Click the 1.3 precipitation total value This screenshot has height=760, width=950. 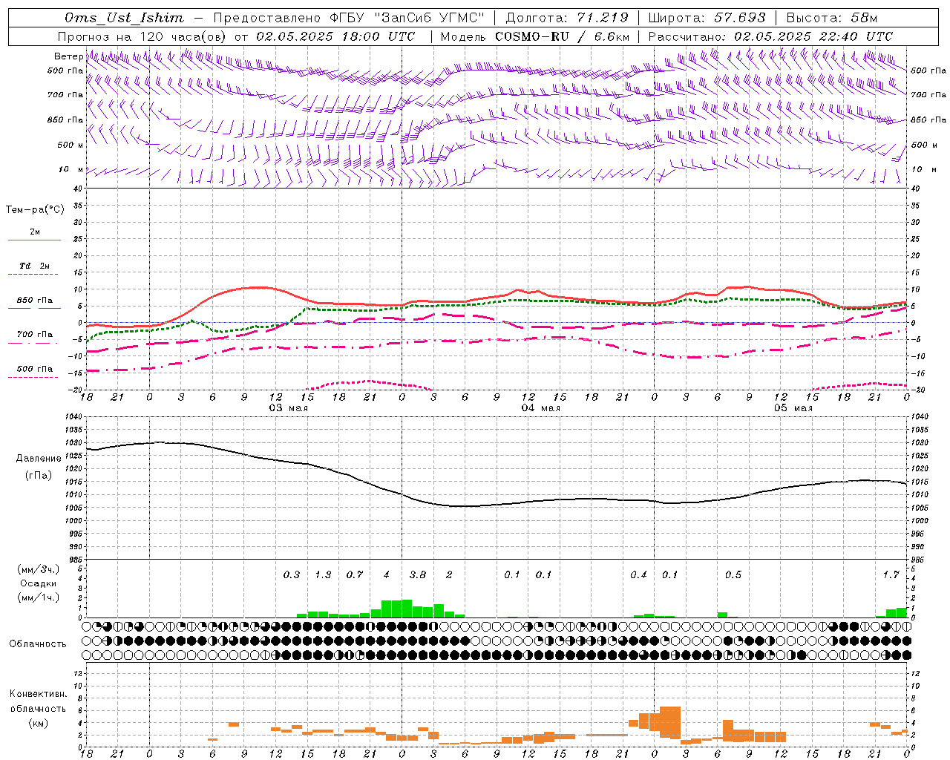[323, 574]
